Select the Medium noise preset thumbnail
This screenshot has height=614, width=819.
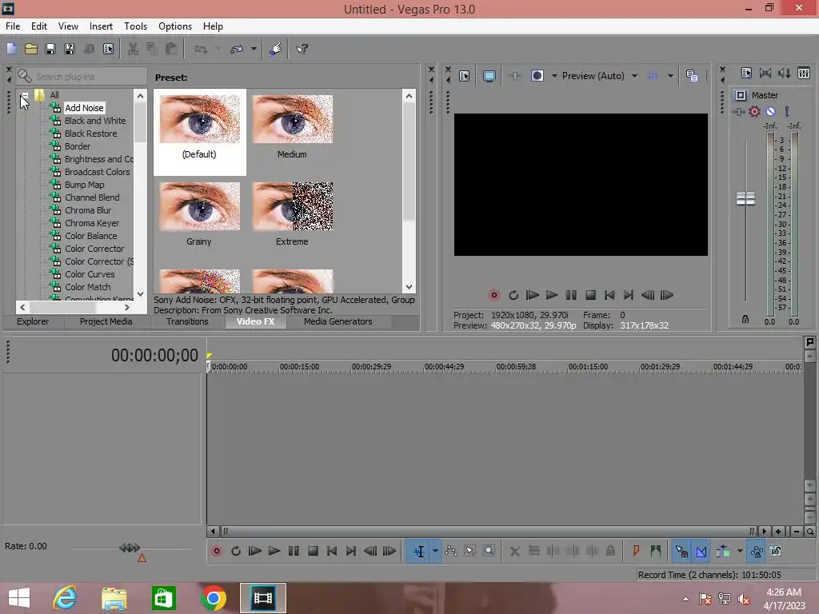click(293, 119)
